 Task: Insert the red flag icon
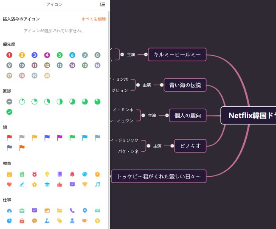click(9, 138)
